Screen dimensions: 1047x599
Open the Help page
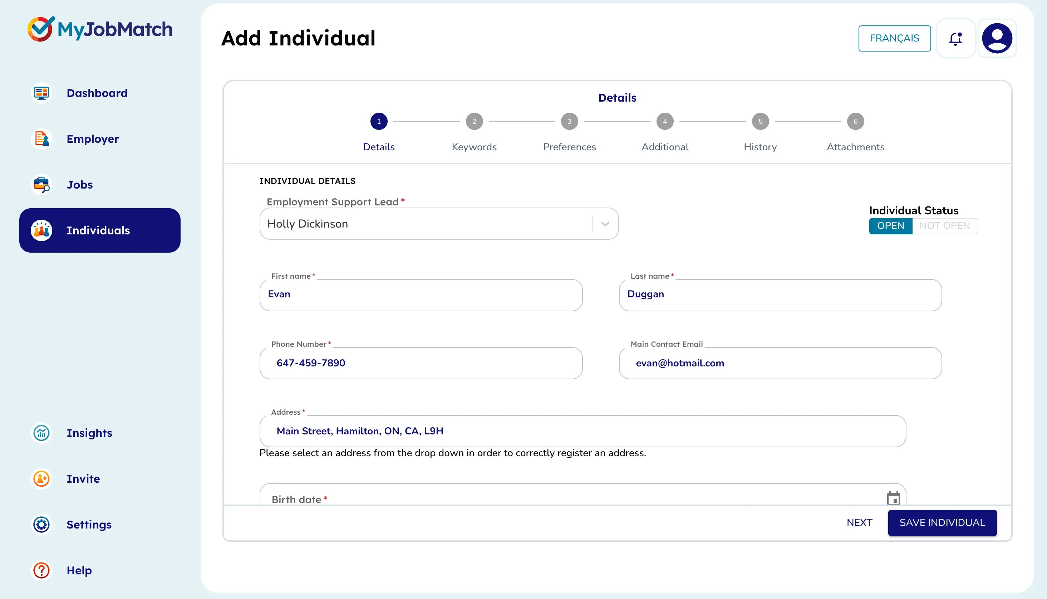[79, 570]
